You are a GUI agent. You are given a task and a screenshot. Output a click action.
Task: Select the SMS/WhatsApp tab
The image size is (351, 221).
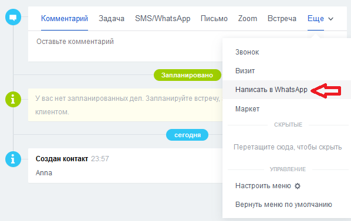[163, 19]
